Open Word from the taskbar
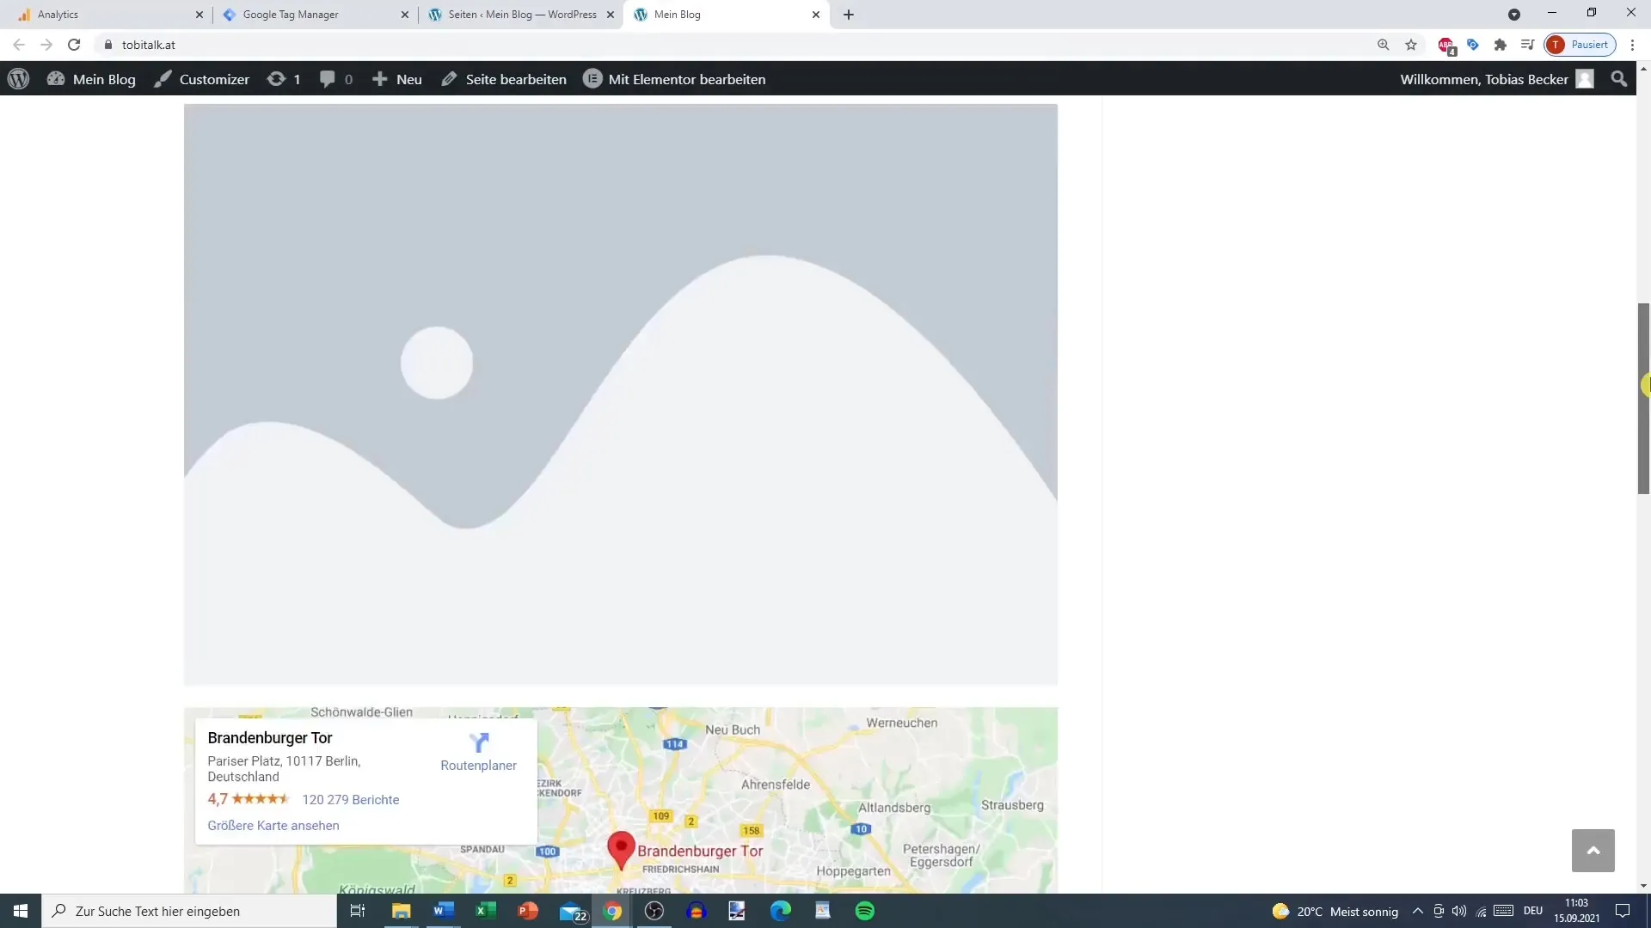Screen dimensions: 1651x928 pyautogui.click(x=444, y=911)
